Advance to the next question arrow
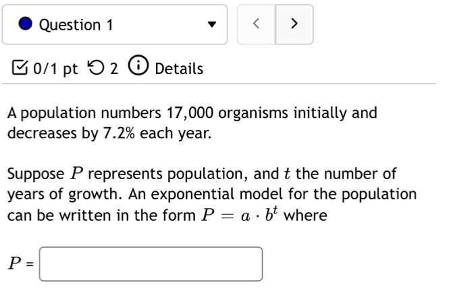Image resolution: width=449 pixels, height=295 pixels. click(294, 24)
